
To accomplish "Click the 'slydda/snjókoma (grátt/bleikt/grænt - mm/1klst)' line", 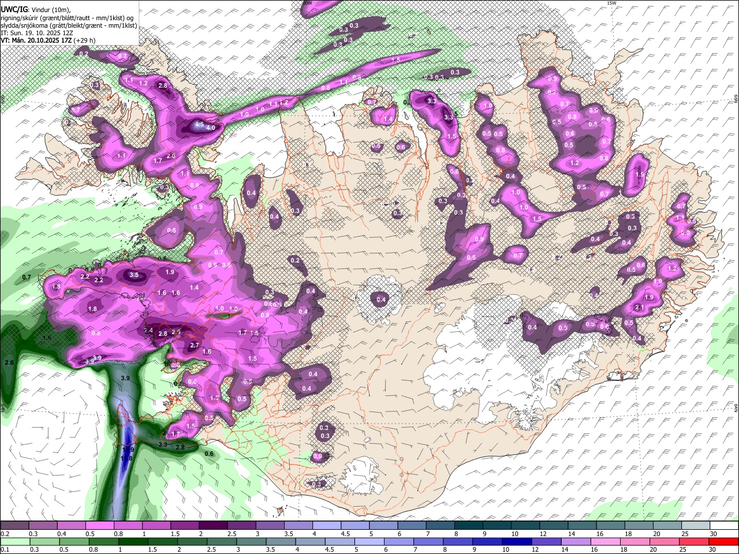I will pos(69,25).
